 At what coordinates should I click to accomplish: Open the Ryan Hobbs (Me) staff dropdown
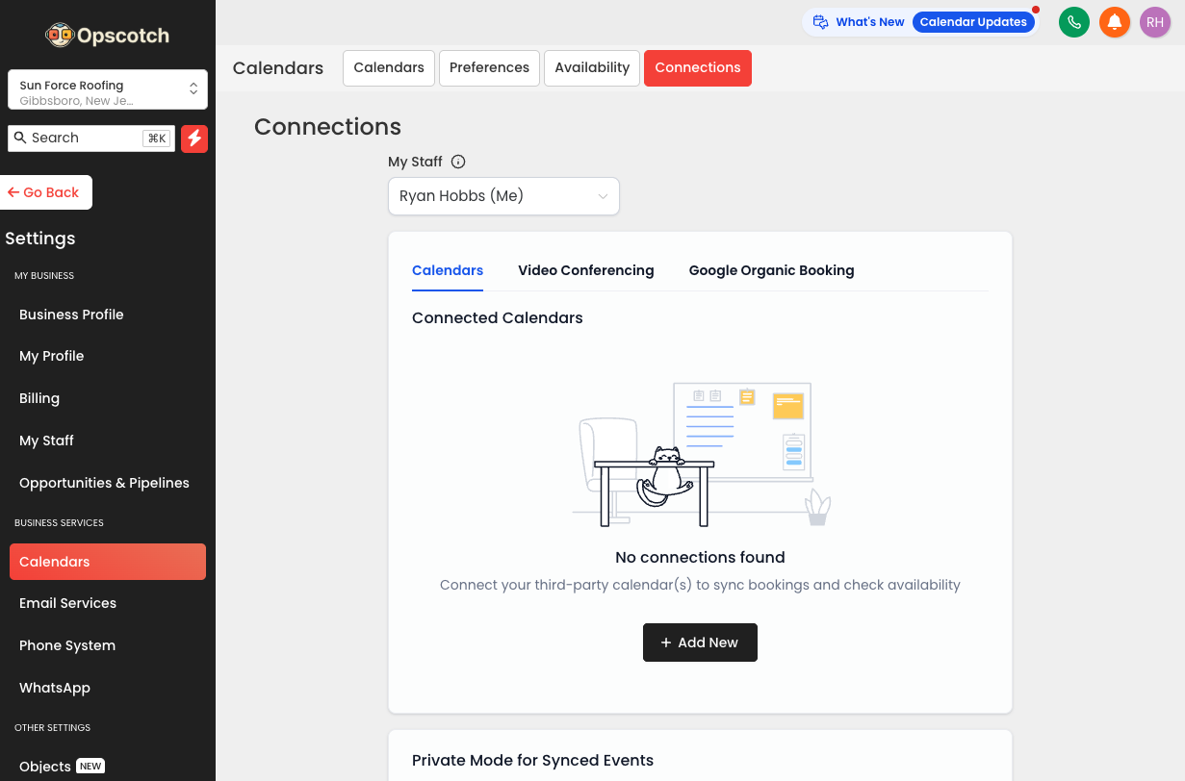click(503, 196)
